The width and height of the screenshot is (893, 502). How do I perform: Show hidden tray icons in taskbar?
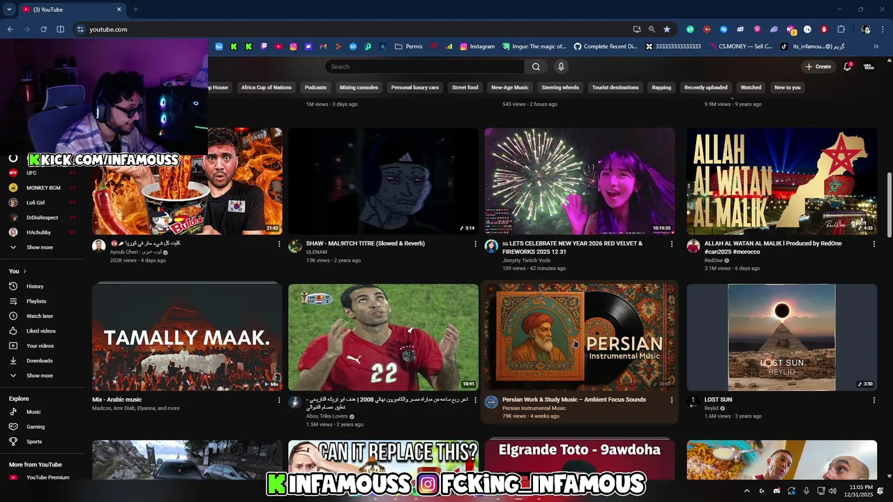[x=747, y=491]
